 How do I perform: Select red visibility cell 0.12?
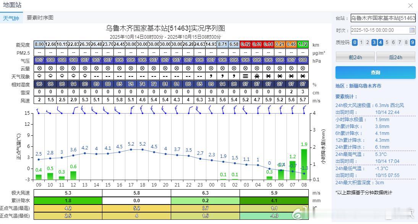click(x=246, y=44)
